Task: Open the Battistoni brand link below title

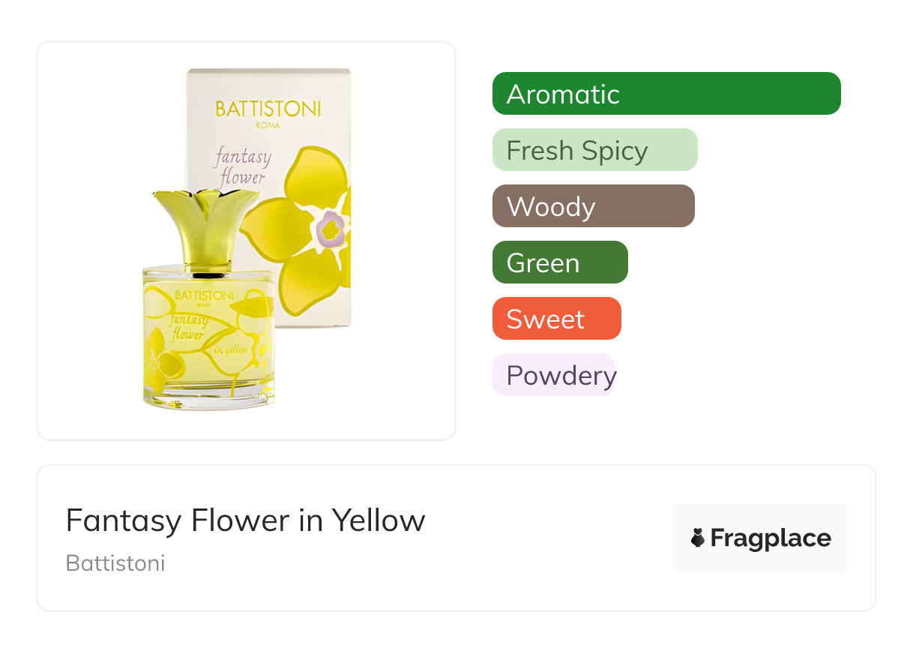Action: click(x=115, y=562)
